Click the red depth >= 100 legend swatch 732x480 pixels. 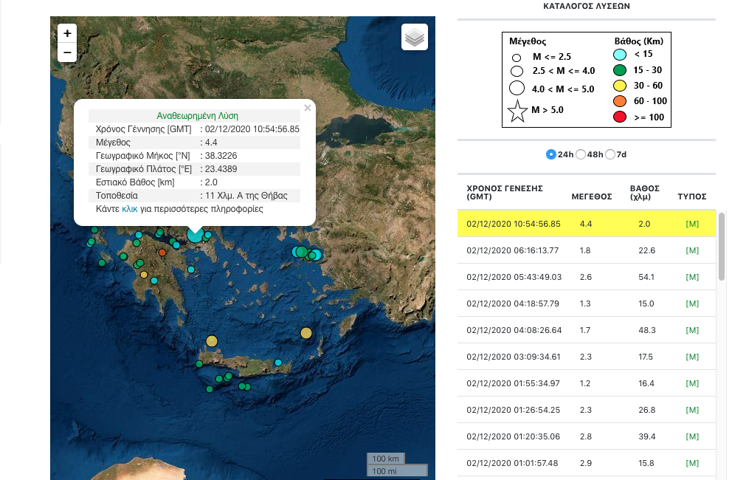click(620, 116)
